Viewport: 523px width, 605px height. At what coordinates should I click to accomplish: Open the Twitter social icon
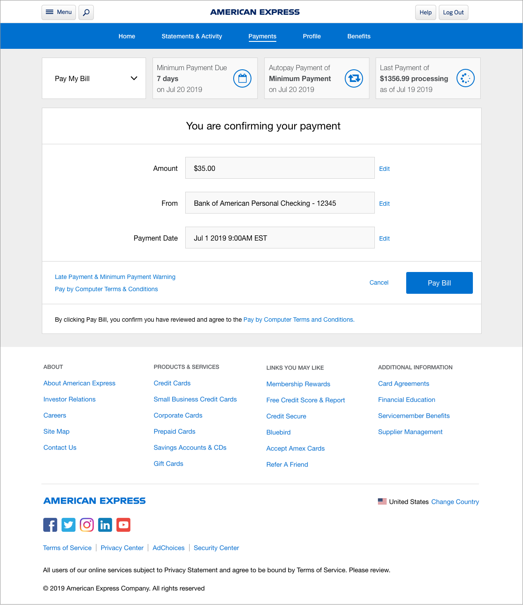(x=68, y=525)
